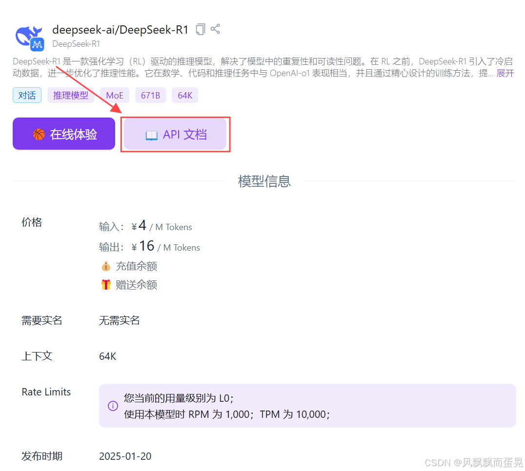This screenshot has width=525, height=471.
Task: Click the 赠送余额 text
Action: click(x=136, y=285)
